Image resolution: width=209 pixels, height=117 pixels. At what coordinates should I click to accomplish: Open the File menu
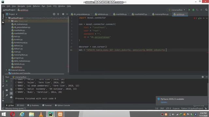coord(4,6)
